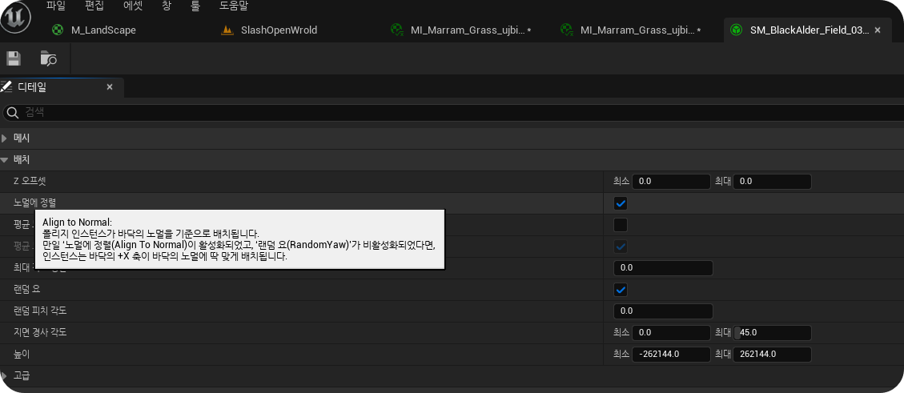Edit Z 오프셋 최대 value field
The image size is (904, 393).
coord(773,182)
